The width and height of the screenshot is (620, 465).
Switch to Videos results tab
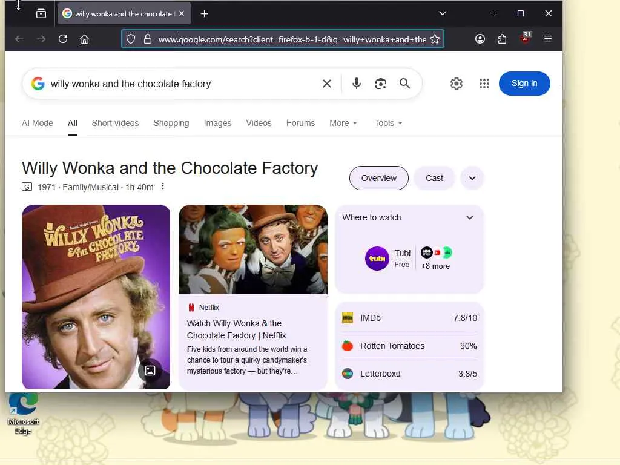pos(259,123)
